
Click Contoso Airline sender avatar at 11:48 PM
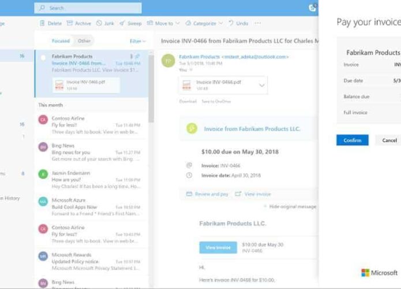[x=43, y=120]
